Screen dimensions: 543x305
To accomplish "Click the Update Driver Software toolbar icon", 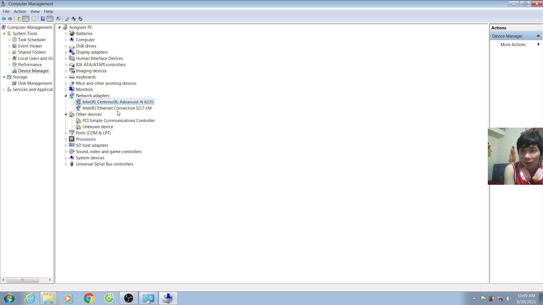I will click(67, 19).
